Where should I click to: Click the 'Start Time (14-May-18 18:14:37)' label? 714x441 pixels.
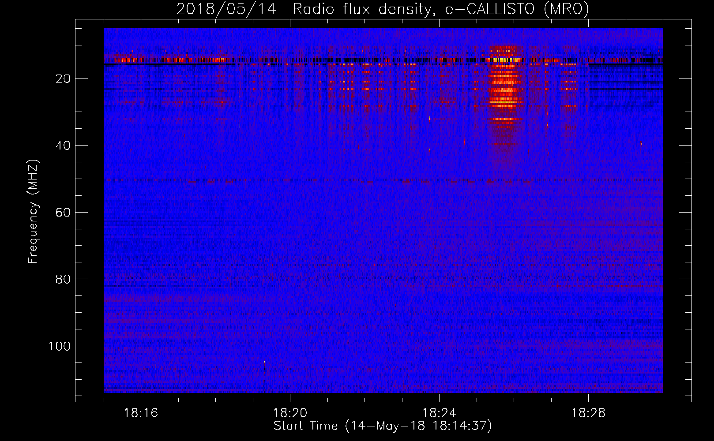coord(383,426)
